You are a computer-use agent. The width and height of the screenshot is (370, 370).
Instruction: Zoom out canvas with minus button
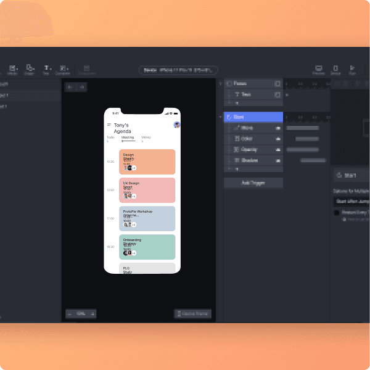coord(70,314)
